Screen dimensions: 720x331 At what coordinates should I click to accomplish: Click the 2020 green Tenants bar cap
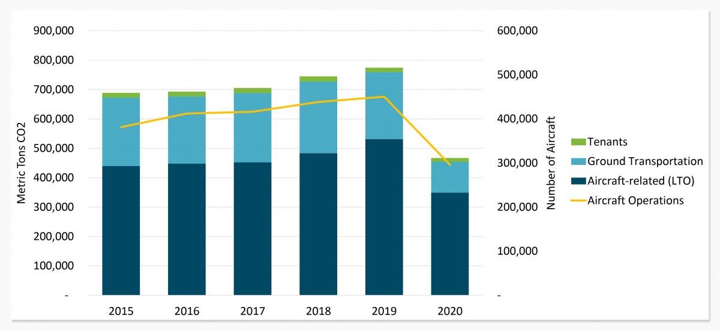(450, 160)
